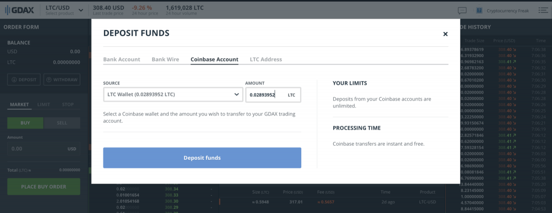
Task: Click the USD balance value 0.00
Action: click(x=75, y=52)
